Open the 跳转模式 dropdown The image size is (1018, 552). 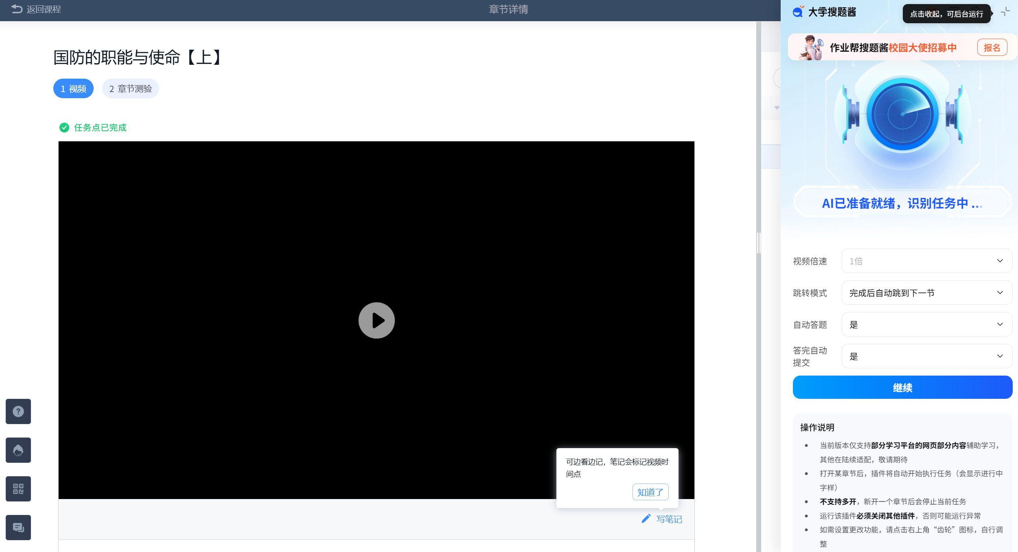(926, 292)
